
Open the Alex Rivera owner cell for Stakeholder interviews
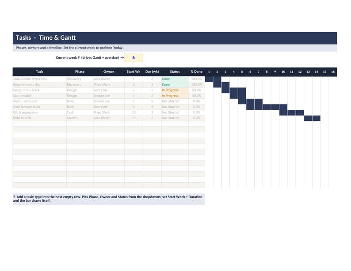(x=109, y=79)
